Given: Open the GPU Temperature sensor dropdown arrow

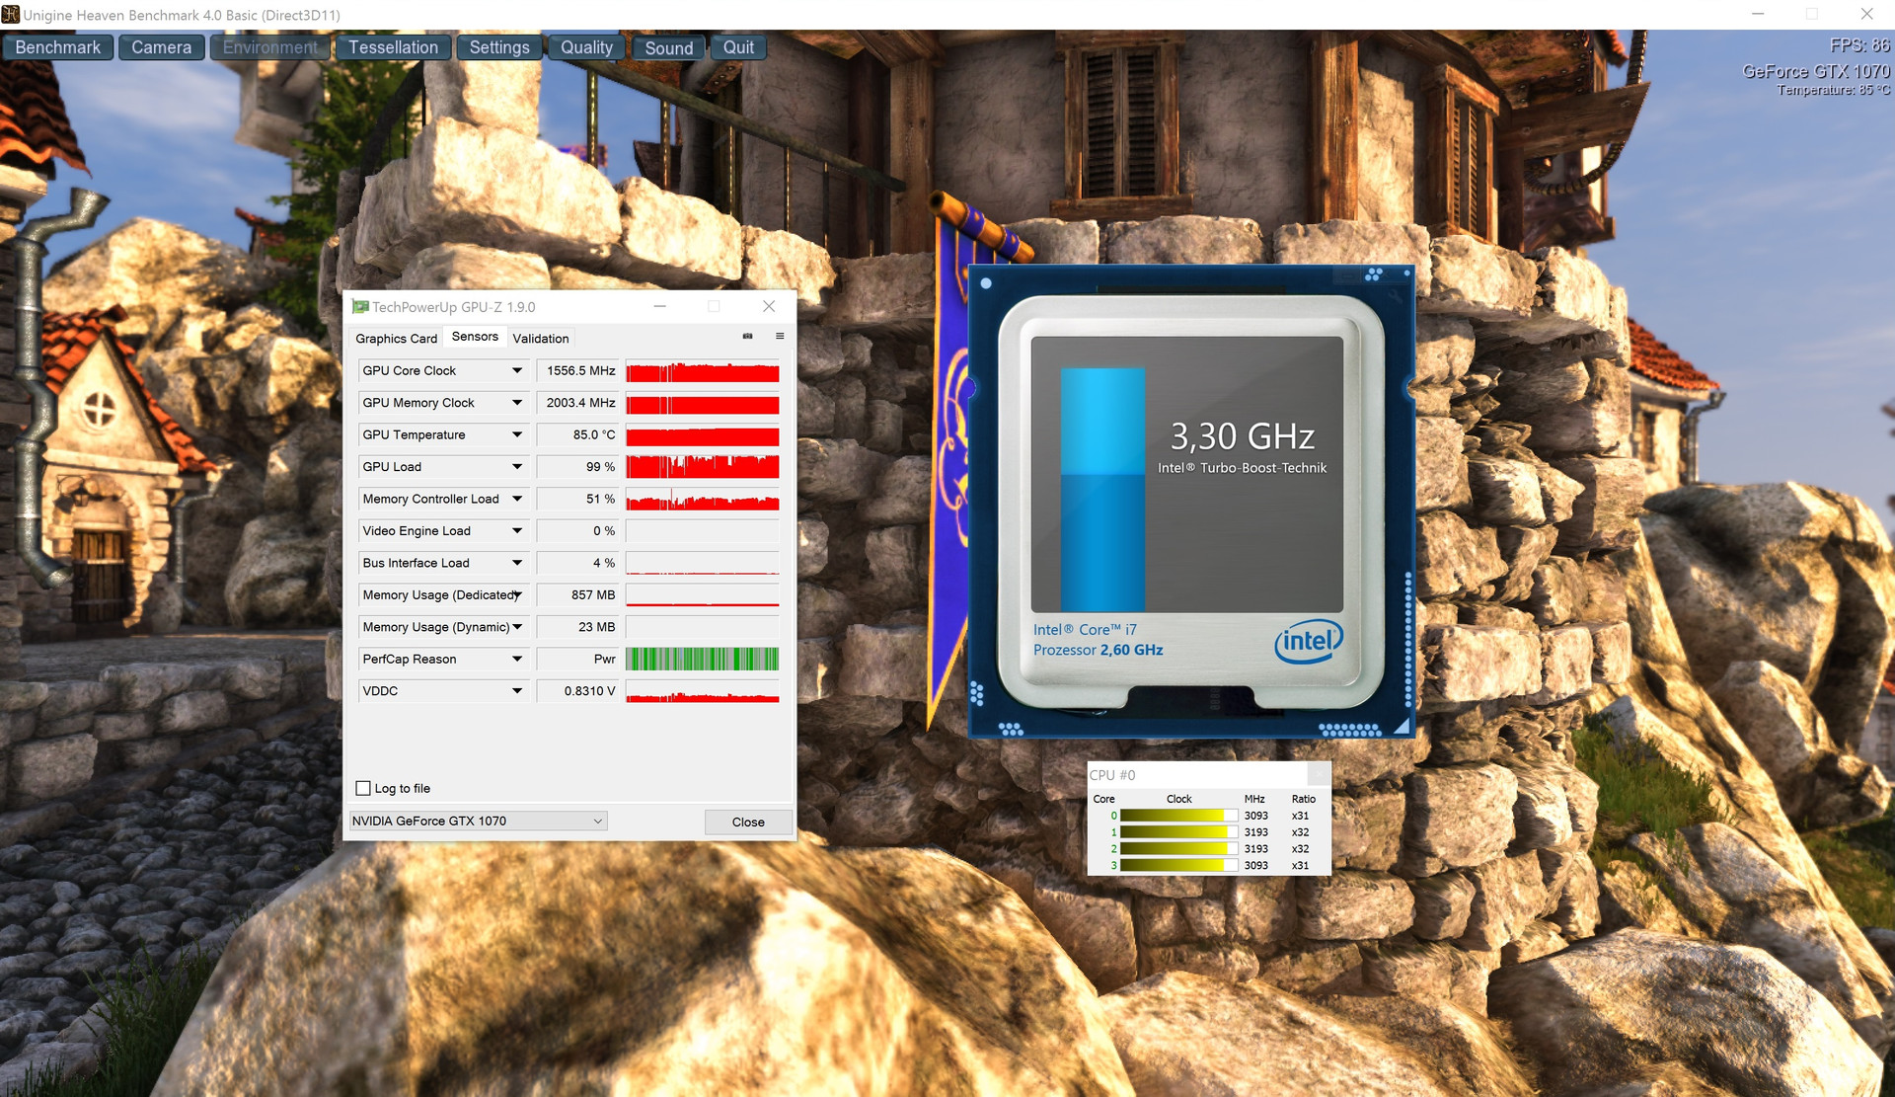Looking at the screenshot, I should point(516,435).
